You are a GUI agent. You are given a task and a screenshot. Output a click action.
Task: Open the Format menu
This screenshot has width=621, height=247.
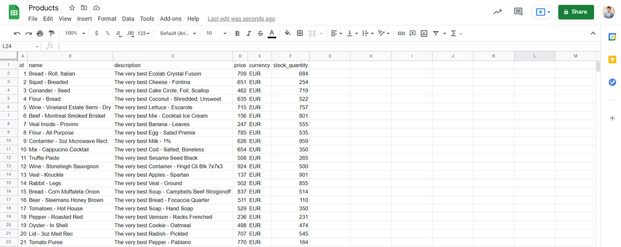(x=107, y=19)
